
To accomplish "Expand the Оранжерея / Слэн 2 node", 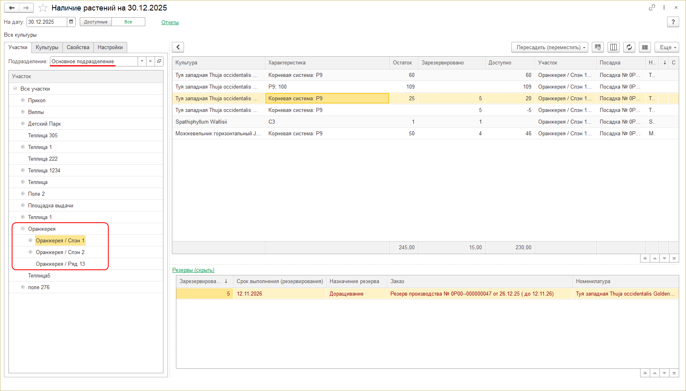I will click(x=31, y=252).
